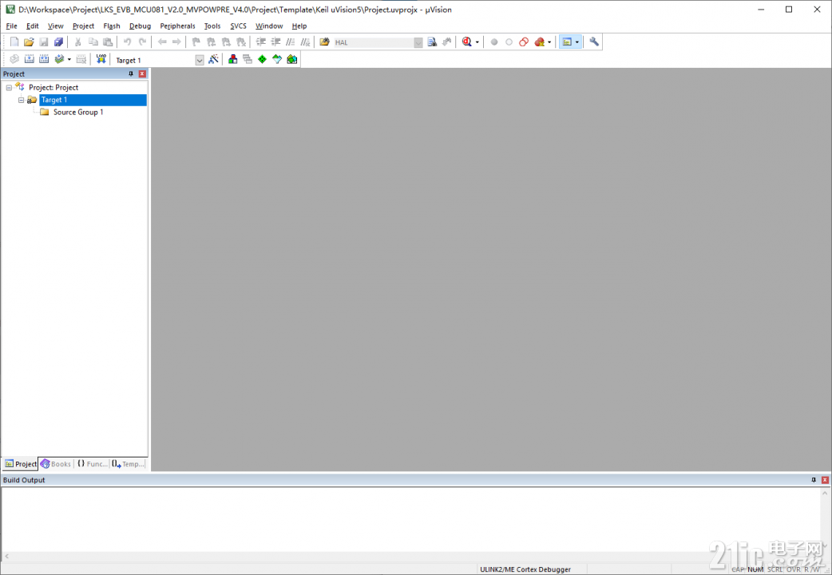Navigate backwards with the left arrow icon
The width and height of the screenshot is (832, 575).
click(x=162, y=42)
